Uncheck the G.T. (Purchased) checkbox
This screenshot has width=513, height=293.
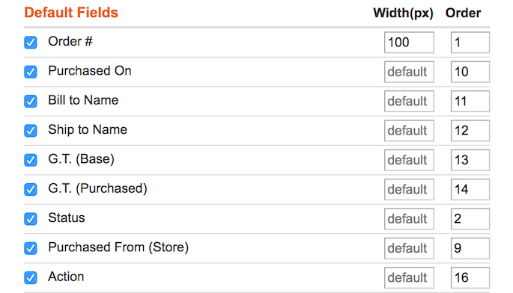[31, 189]
